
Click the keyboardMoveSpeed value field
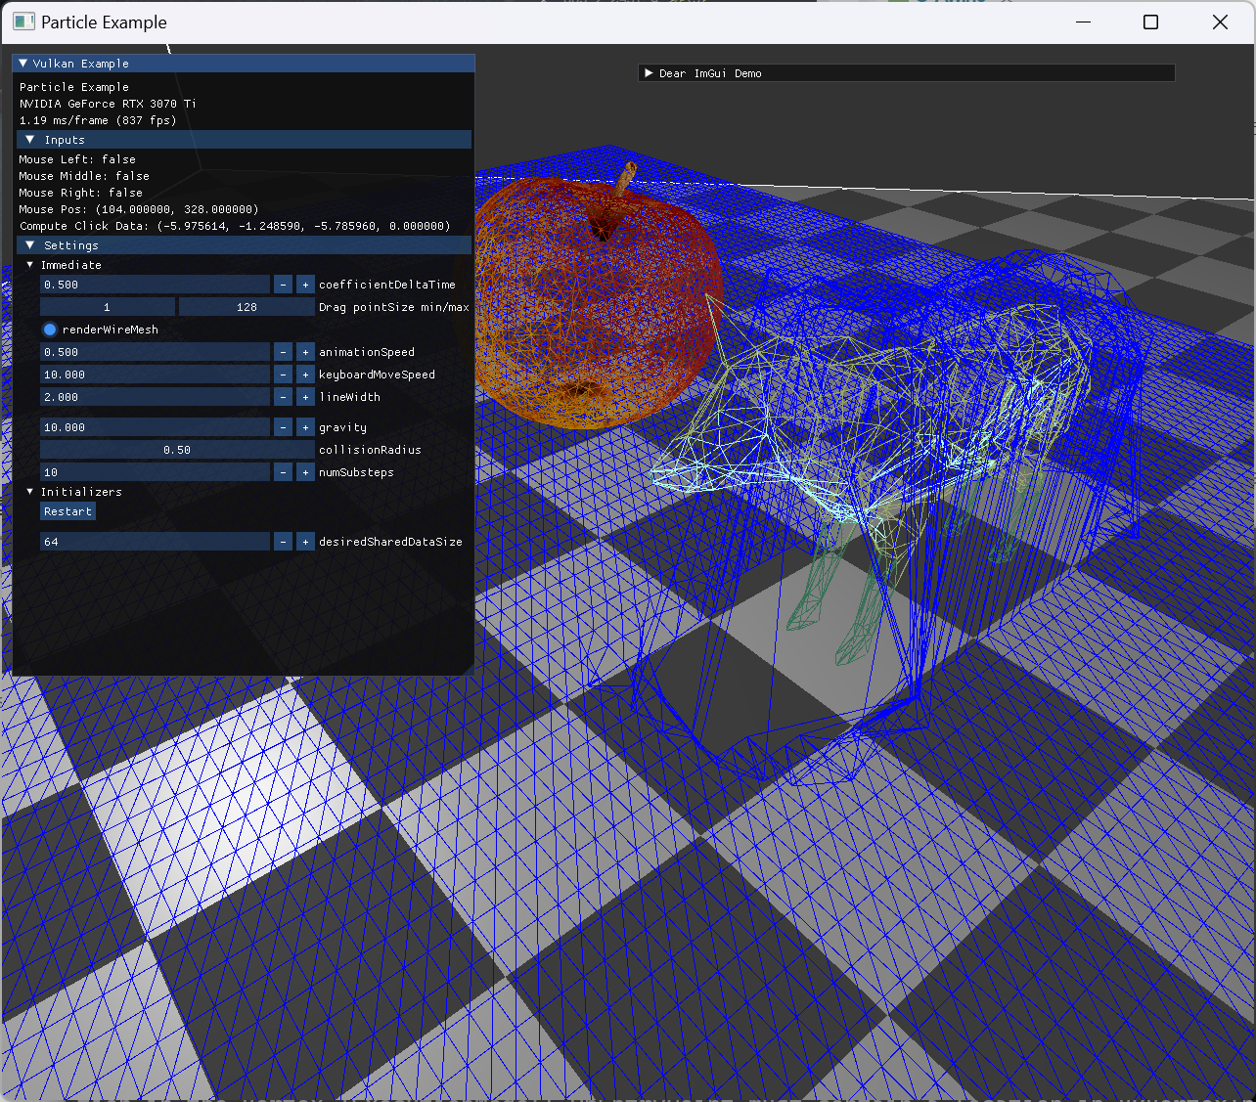(155, 375)
